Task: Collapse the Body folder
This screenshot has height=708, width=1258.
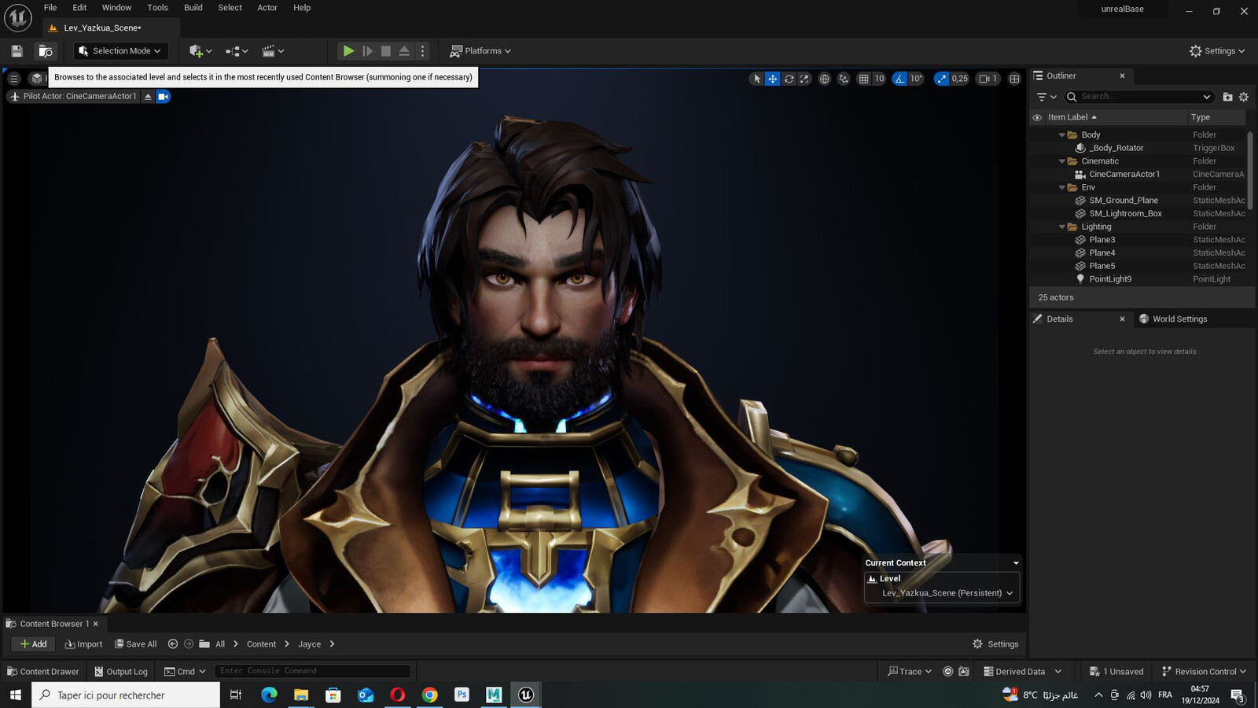Action: click(1062, 135)
